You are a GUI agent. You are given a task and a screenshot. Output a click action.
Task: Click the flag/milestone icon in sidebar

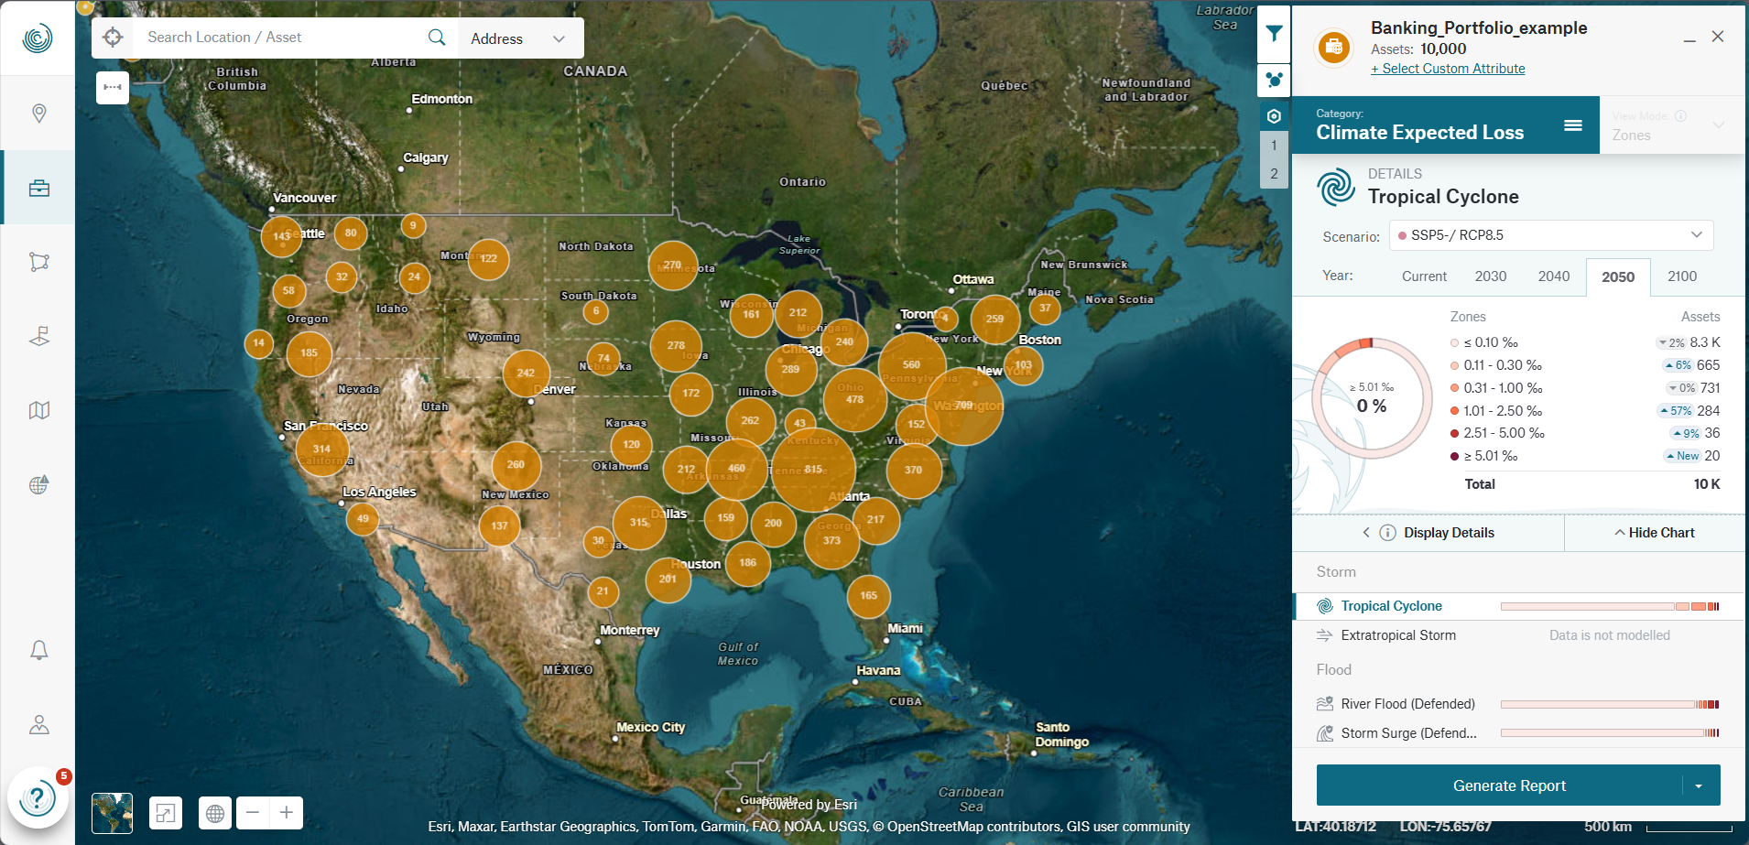point(38,336)
